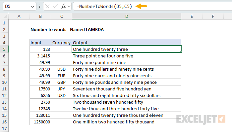232x132 pixels.
Task: Expand the Name Box dropdown arrow
Action: click(32, 7)
